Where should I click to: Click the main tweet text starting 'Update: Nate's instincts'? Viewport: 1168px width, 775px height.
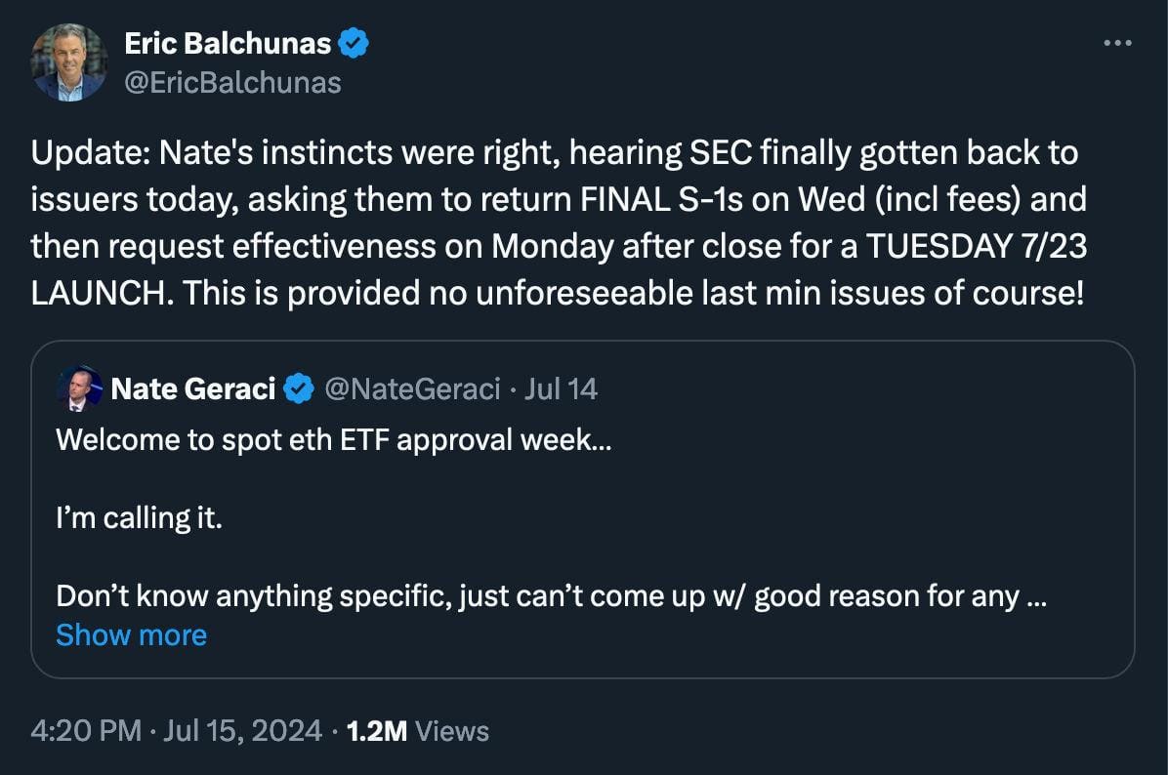(x=559, y=222)
